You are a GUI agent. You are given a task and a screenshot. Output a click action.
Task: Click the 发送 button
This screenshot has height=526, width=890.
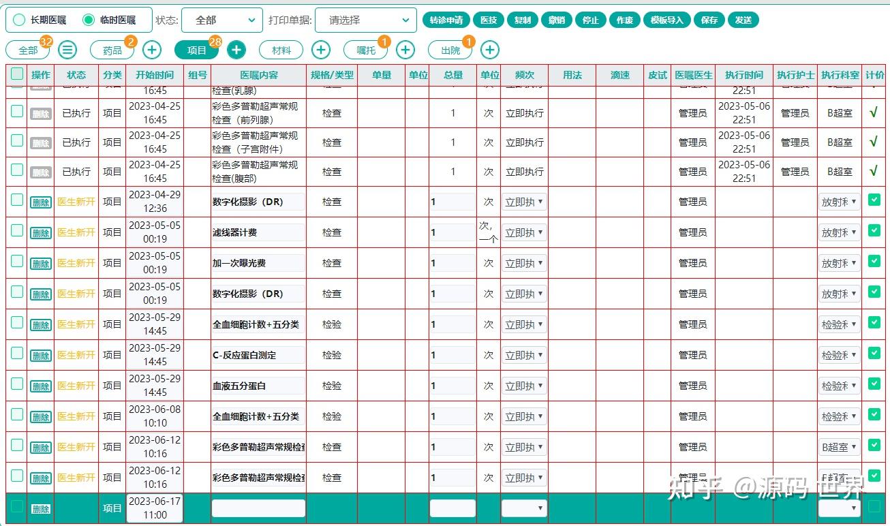tap(743, 20)
